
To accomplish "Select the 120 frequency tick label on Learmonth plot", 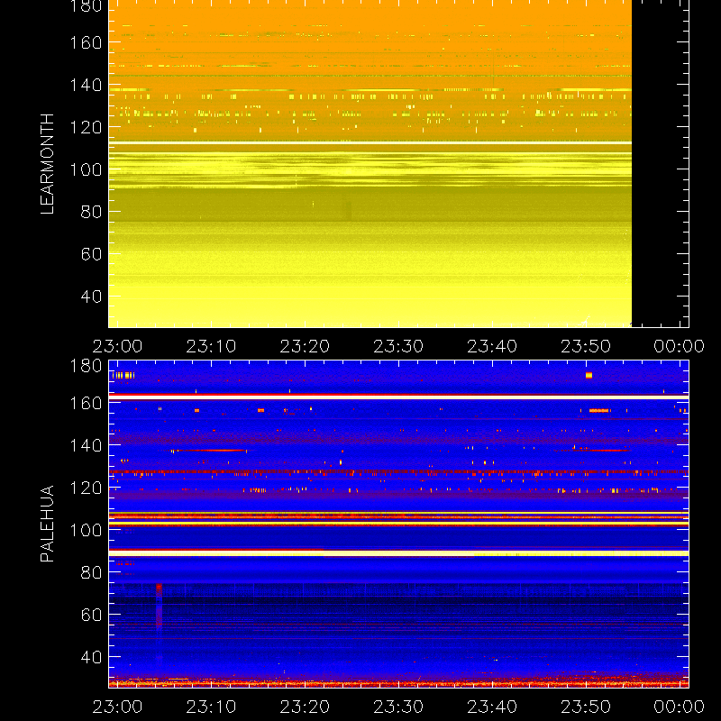I will pyautogui.click(x=86, y=127).
